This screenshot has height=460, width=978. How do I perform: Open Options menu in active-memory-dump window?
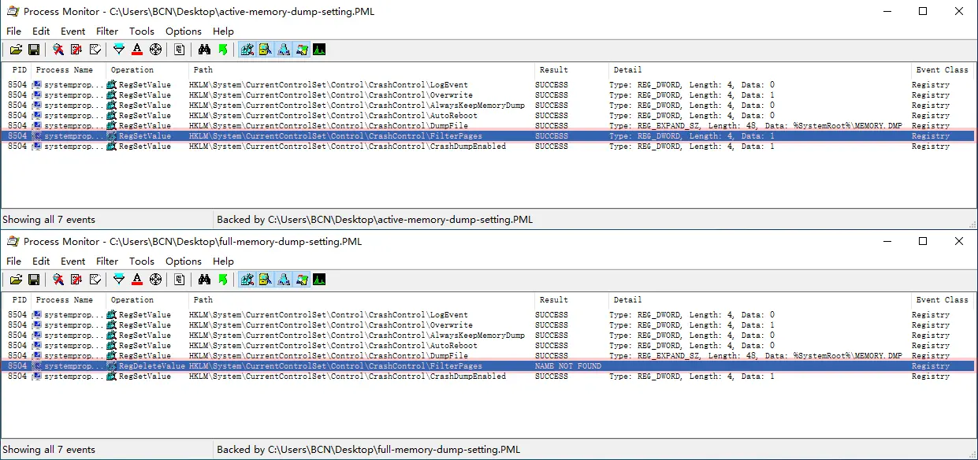click(x=184, y=32)
